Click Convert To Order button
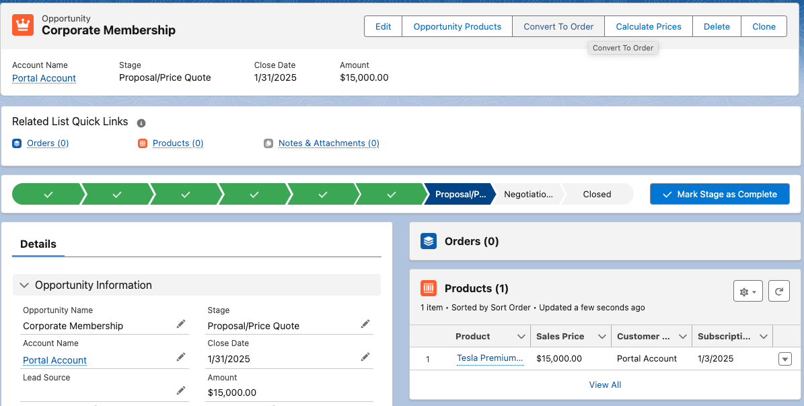The height and width of the screenshot is (406, 804). [558, 27]
